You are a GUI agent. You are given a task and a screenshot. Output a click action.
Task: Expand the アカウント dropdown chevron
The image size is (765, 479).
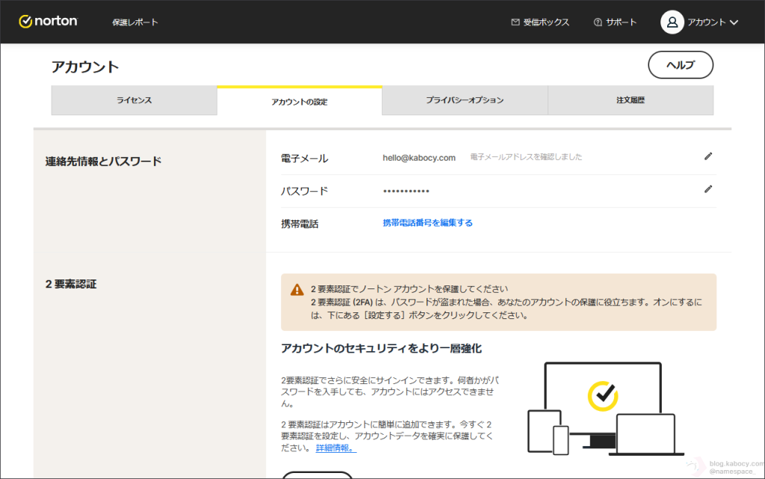(734, 22)
